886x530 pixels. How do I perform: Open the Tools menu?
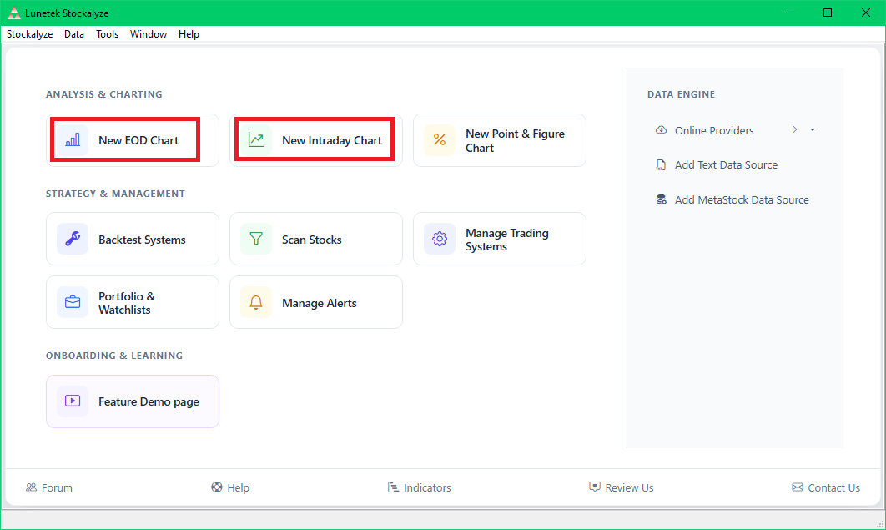click(x=107, y=34)
